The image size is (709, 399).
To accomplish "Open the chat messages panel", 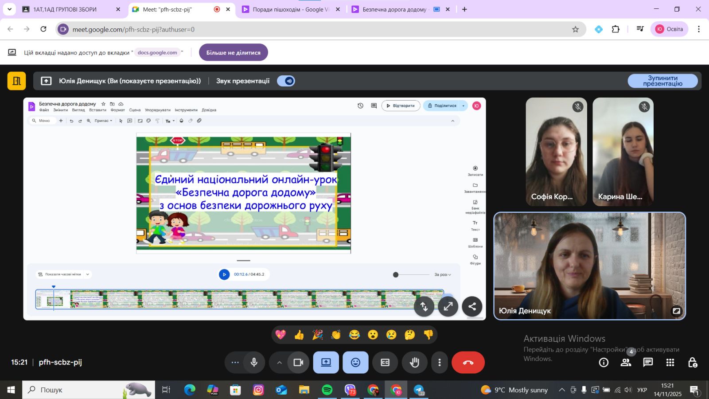I will pyautogui.click(x=648, y=363).
